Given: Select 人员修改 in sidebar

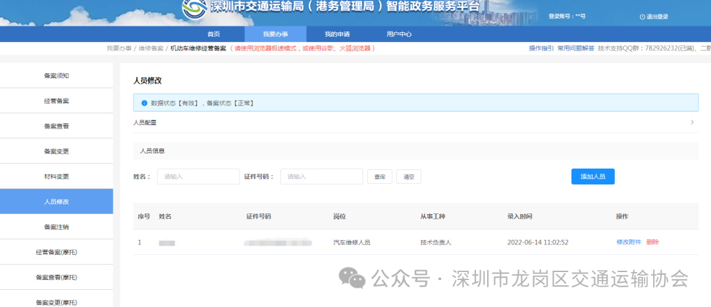Looking at the screenshot, I should point(56,202).
